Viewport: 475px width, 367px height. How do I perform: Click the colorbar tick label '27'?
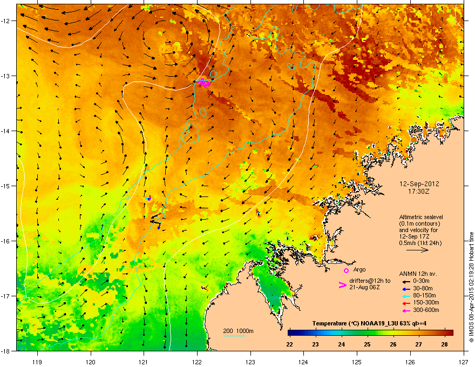418,344
